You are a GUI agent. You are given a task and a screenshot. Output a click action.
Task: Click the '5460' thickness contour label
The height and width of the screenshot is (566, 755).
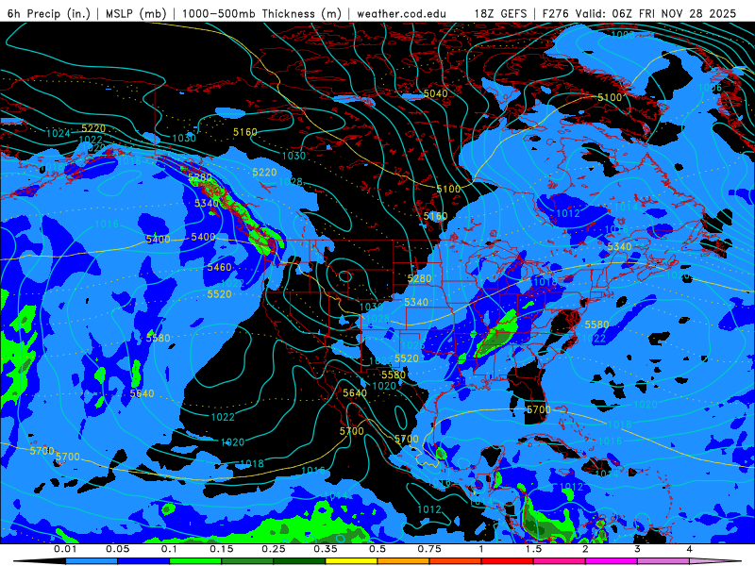click(220, 267)
